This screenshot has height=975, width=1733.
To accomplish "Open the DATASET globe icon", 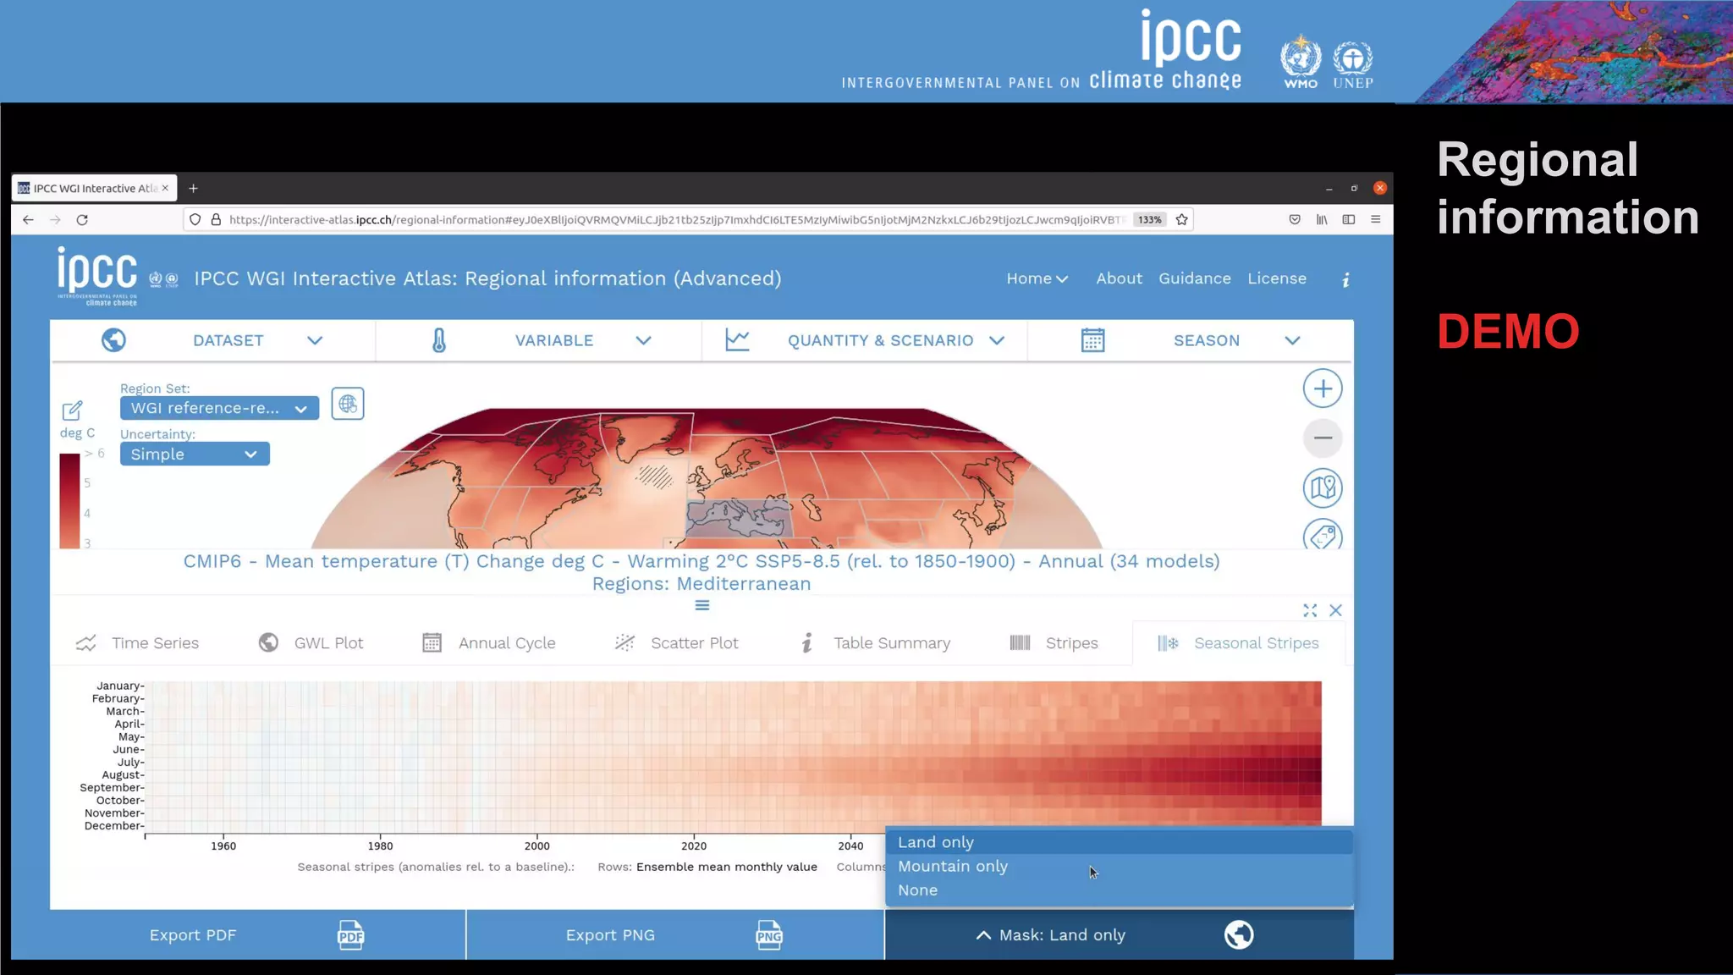I will 113,340.
